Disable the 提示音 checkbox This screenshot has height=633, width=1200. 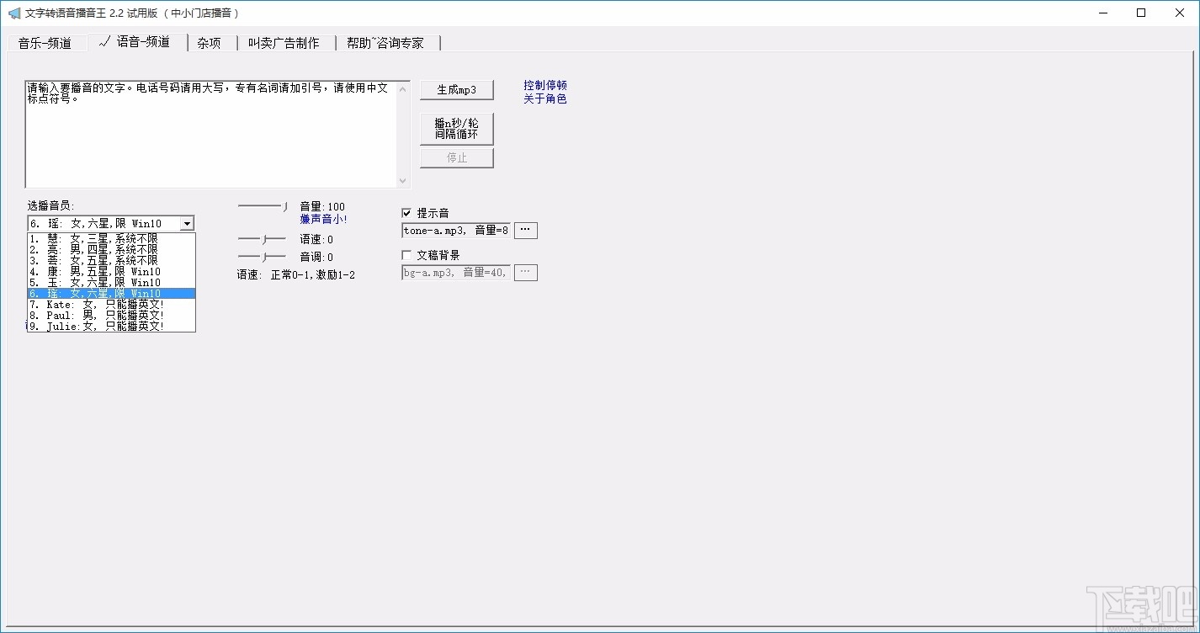click(x=406, y=212)
